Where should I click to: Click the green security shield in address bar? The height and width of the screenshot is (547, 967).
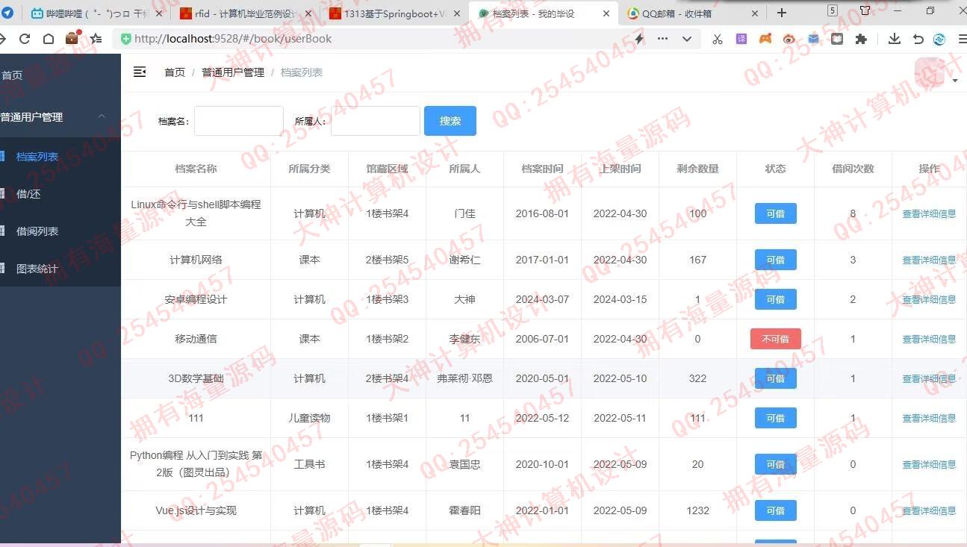click(125, 39)
